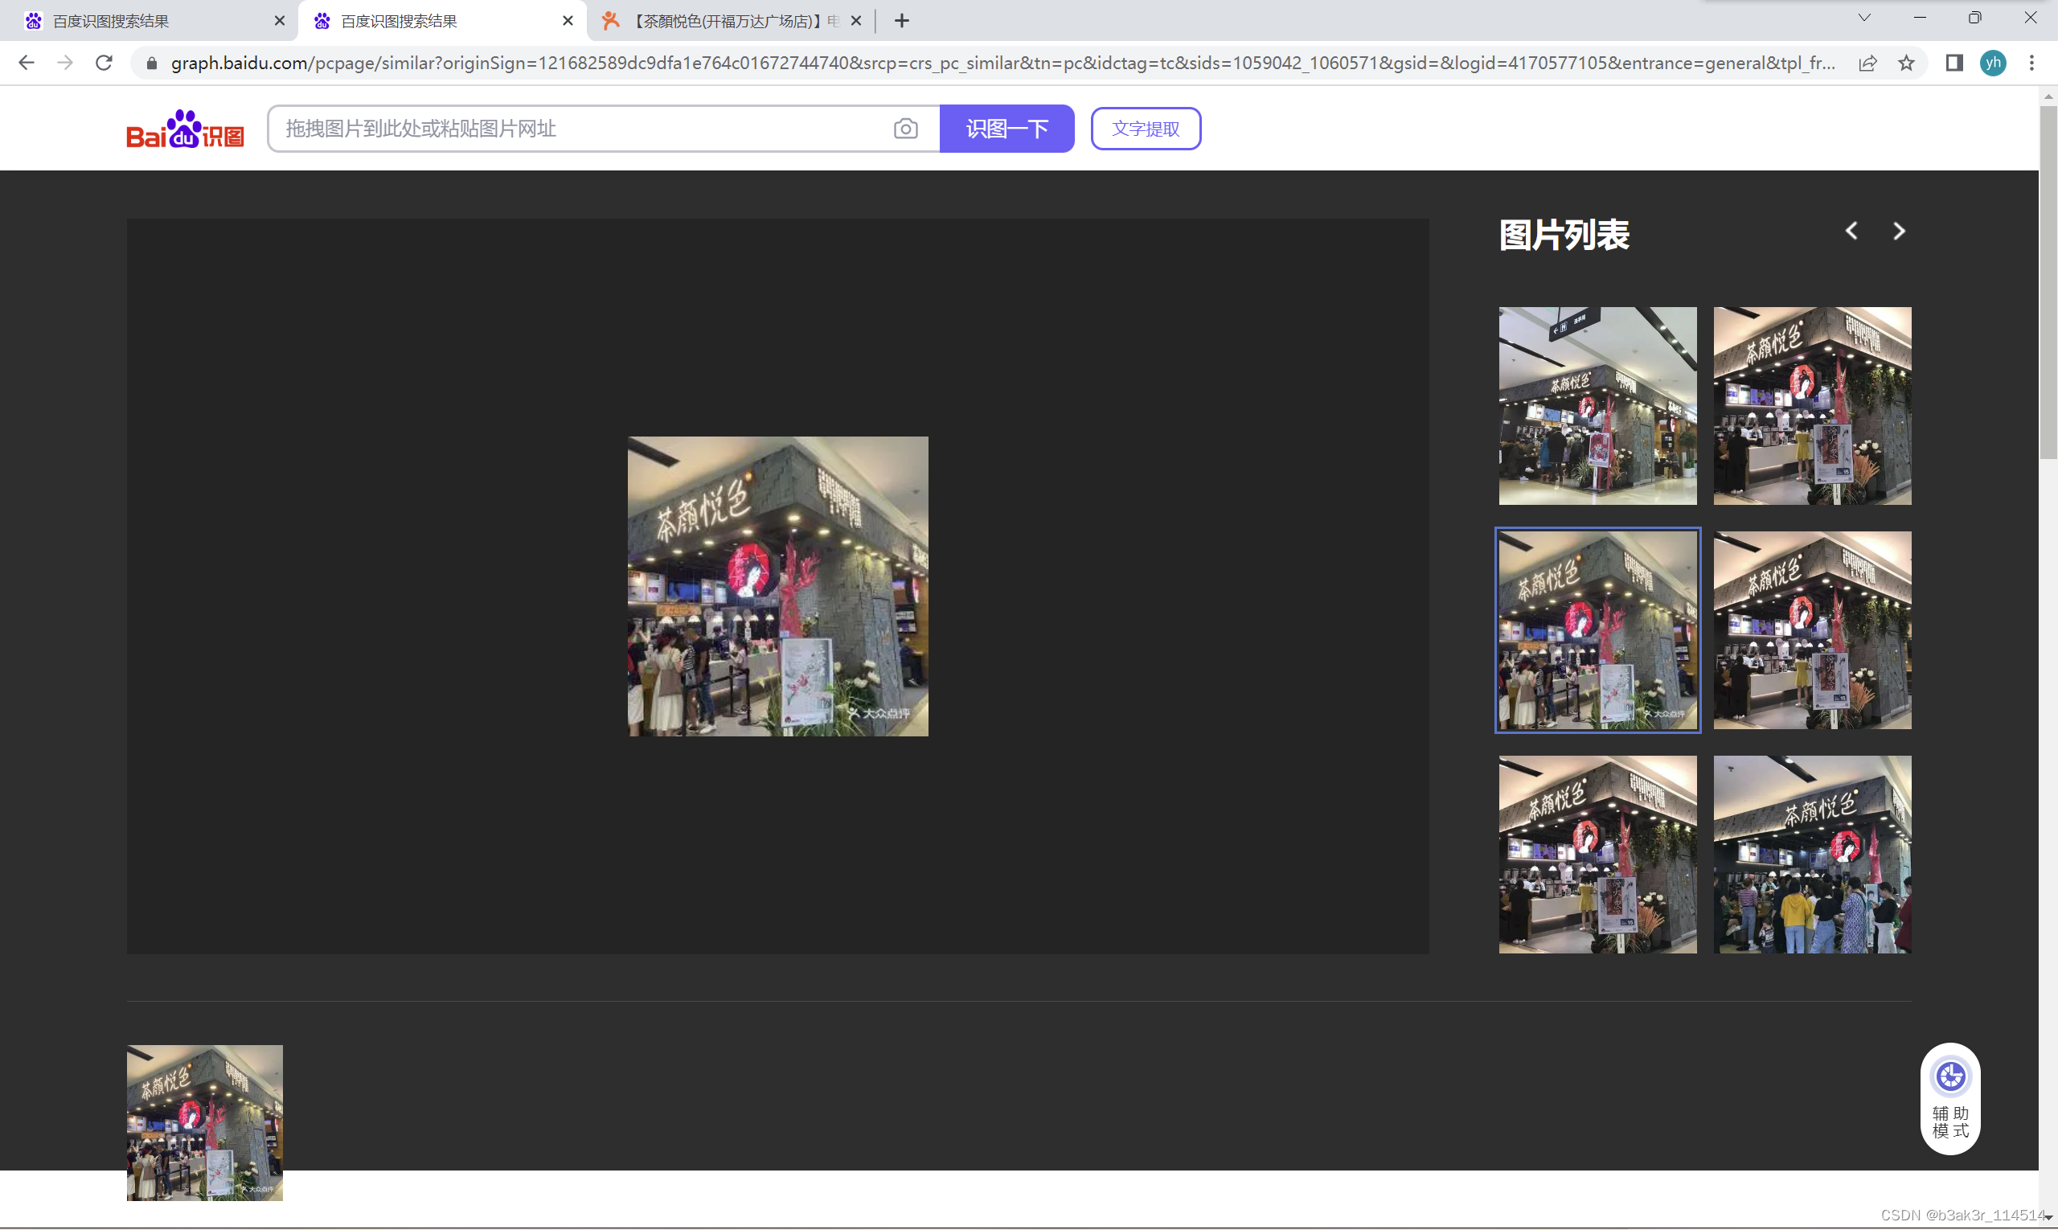Select the top-left thumbnail in 图片列表
Viewport: 2058px width, 1230px height.
point(1597,406)
